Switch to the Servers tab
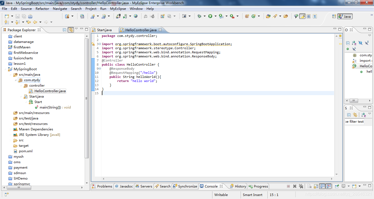This screenshot has width=374, height=199. 144,186
